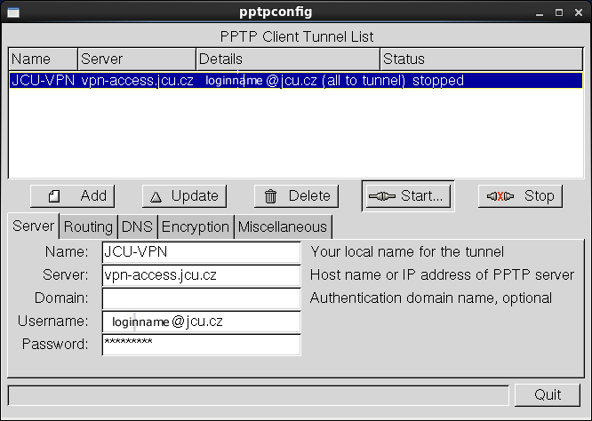This screenshot has height=421, width=592.
Task: Switch to the Routing tab
Action: tap(88, 226)
